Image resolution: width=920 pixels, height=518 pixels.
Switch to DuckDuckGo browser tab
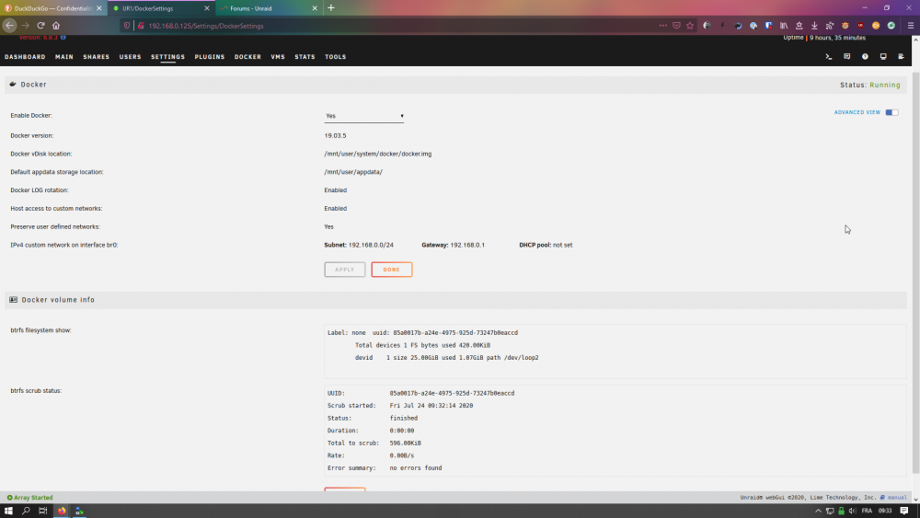52,8
